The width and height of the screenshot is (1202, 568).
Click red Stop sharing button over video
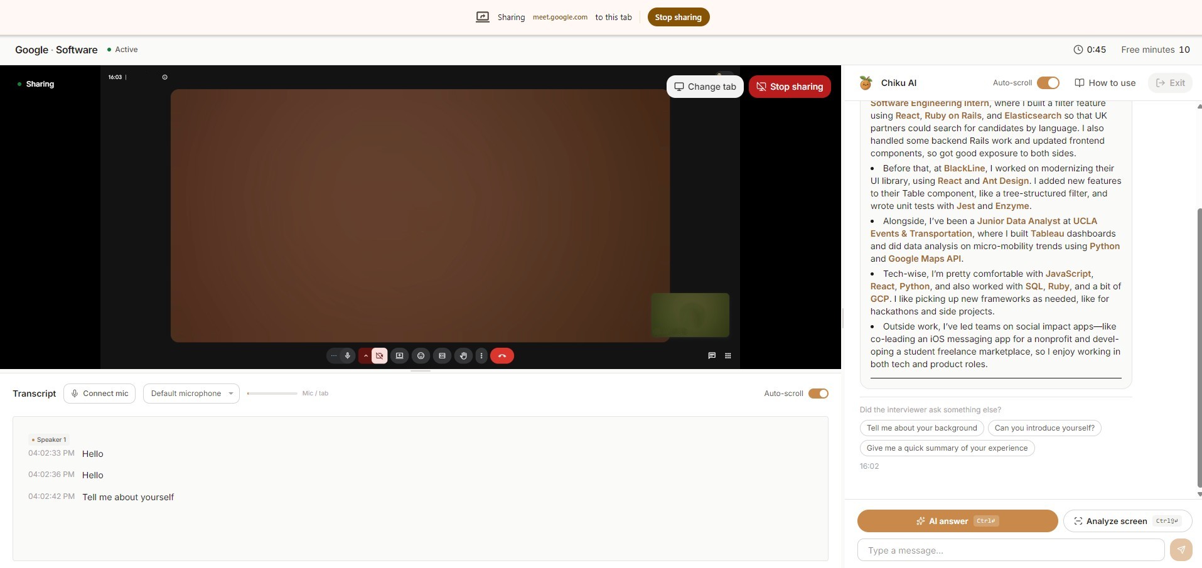[790, 87]
